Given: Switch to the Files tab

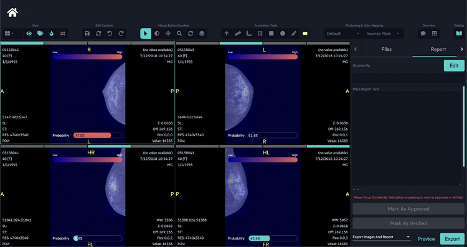Looking at the screenshot, I should pyautogui.click(x=386, y=49).
